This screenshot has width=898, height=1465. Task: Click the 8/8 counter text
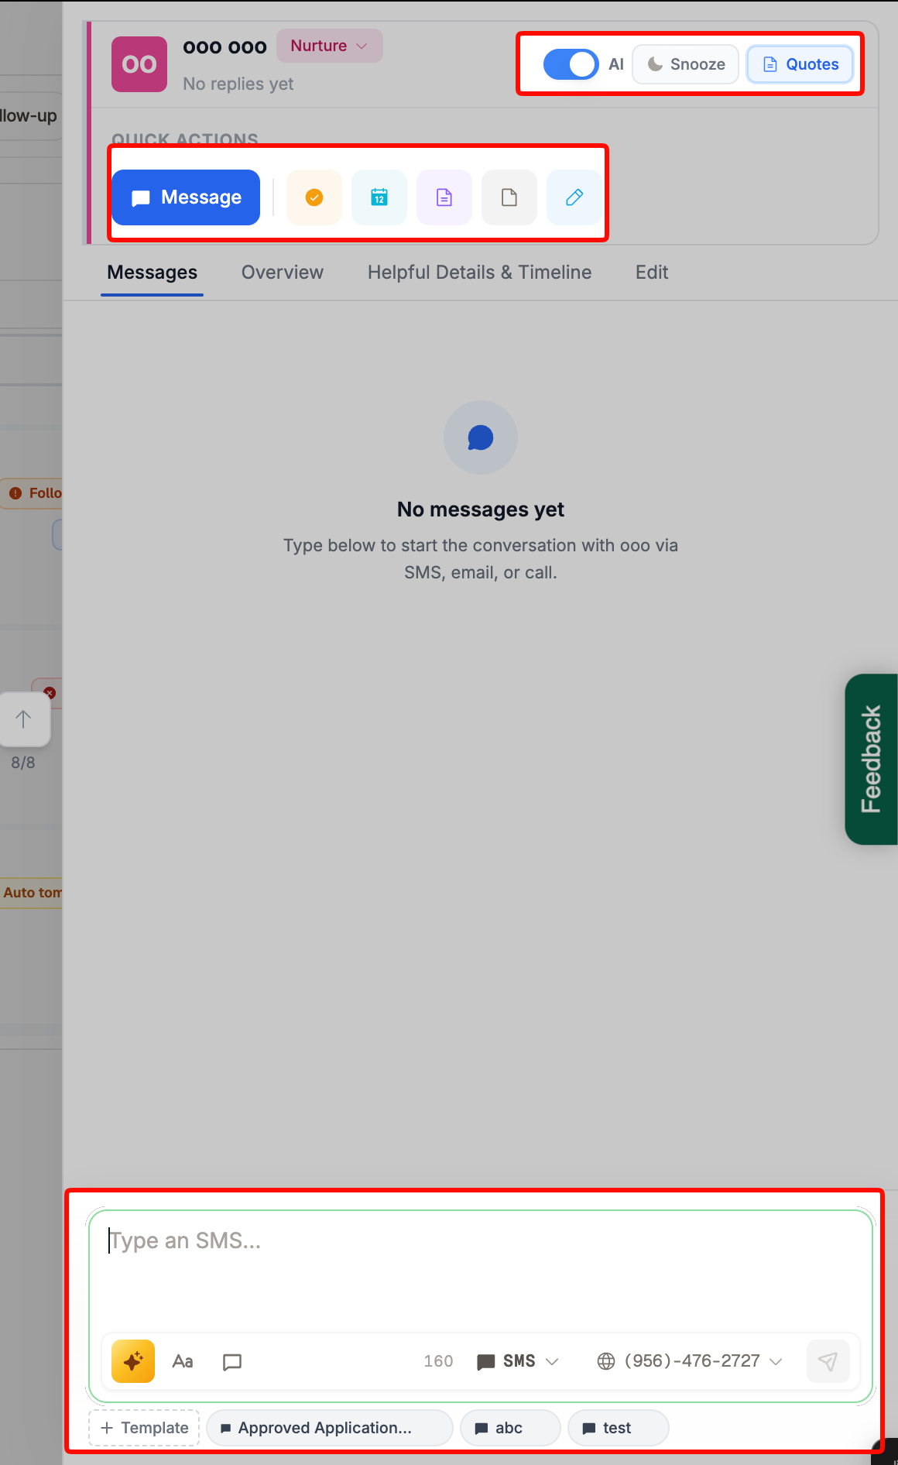[x=23, y=763]
